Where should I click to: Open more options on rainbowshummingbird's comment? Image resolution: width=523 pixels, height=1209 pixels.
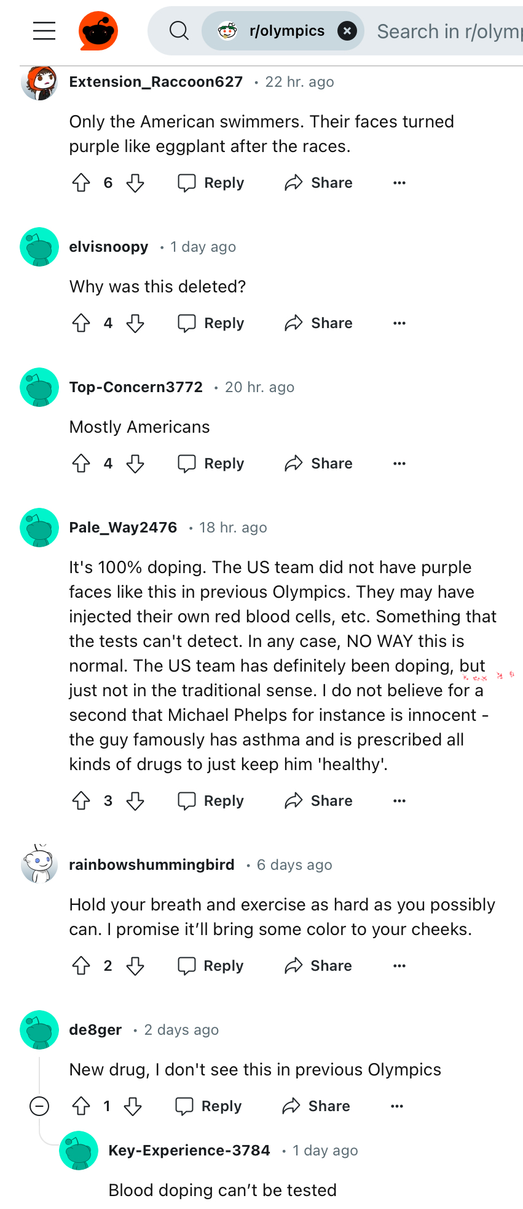[x=399, y=966]
